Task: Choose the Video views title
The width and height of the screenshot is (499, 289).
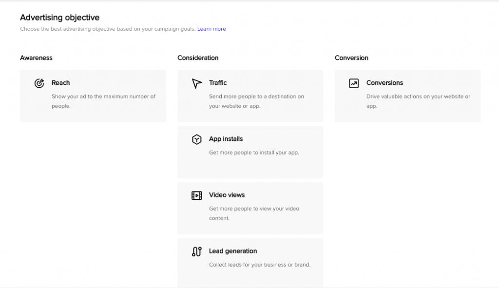Action: click(227, 195)
